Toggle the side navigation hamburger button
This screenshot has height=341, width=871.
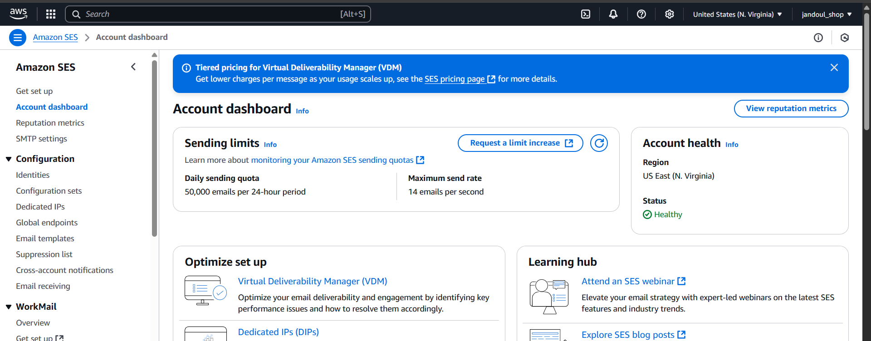coord(18,38)
